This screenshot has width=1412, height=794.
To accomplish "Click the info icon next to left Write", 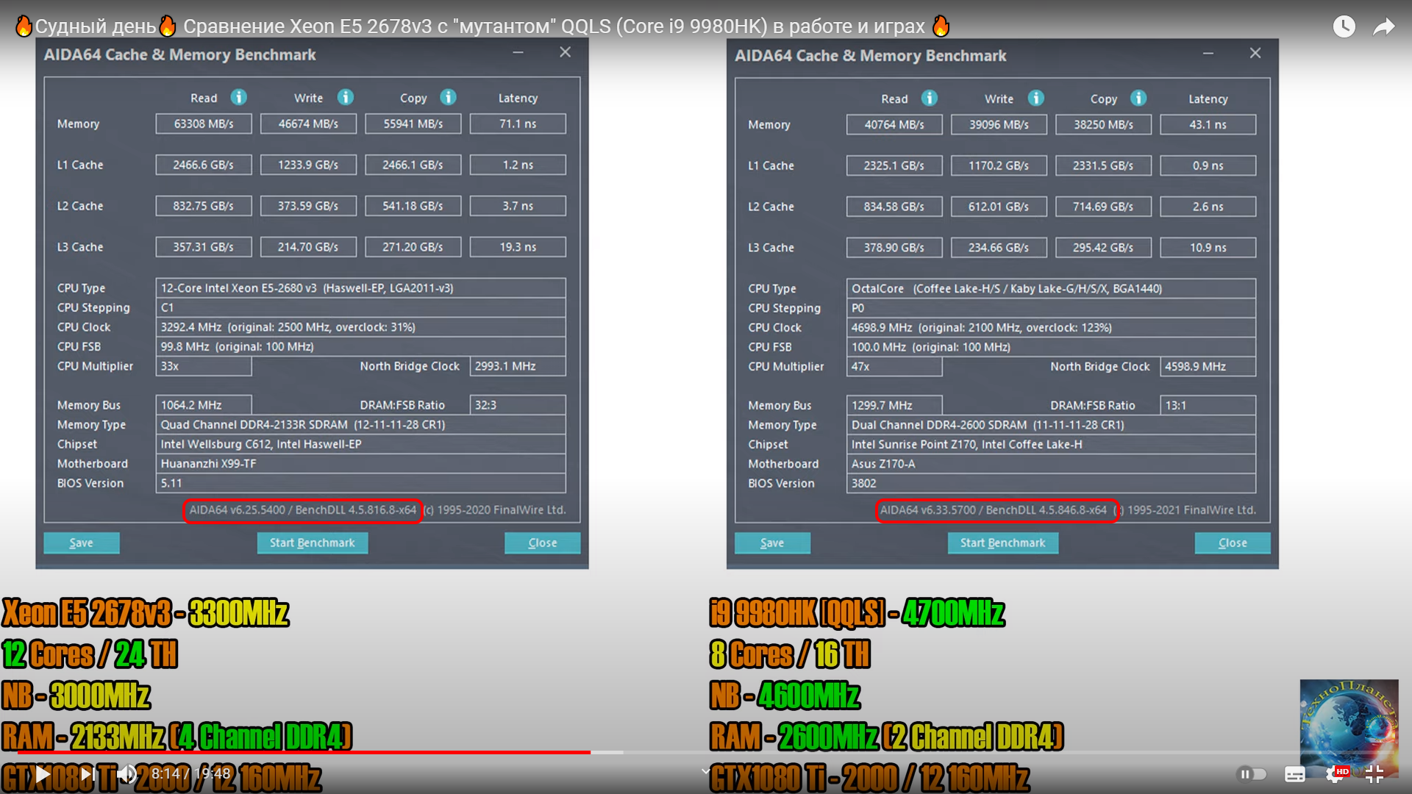I will 345,97.
